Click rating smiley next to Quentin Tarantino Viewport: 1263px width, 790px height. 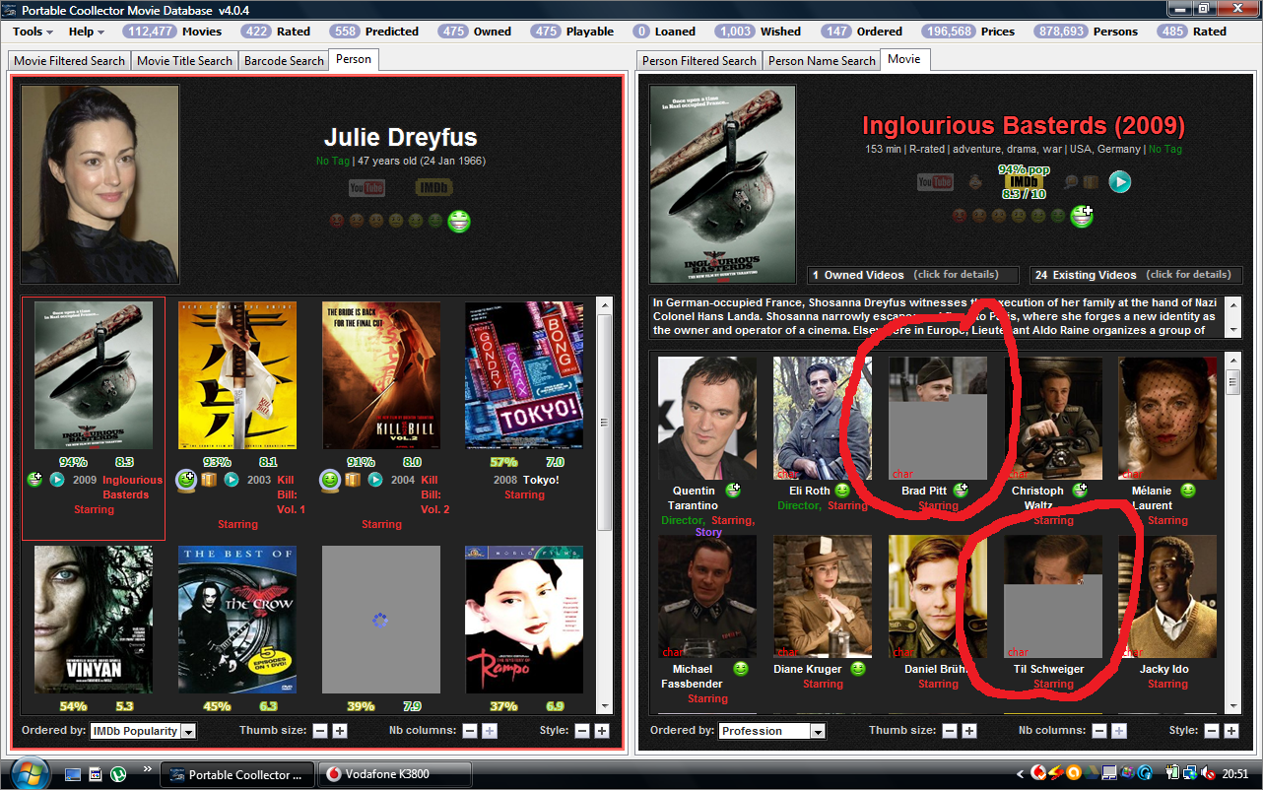point(734,491)
